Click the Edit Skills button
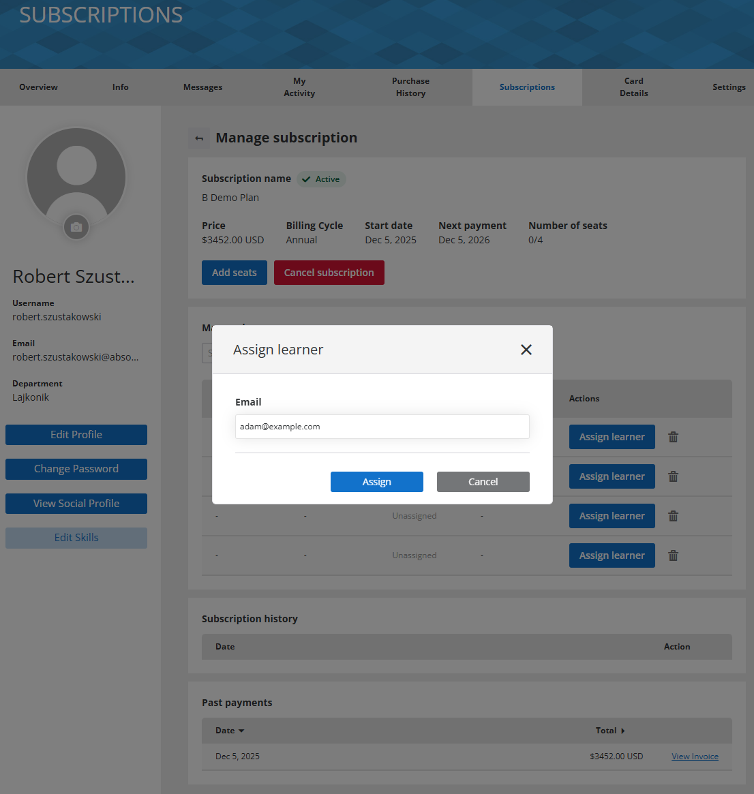The image size is (754, 794). click(x=76, y=538)
